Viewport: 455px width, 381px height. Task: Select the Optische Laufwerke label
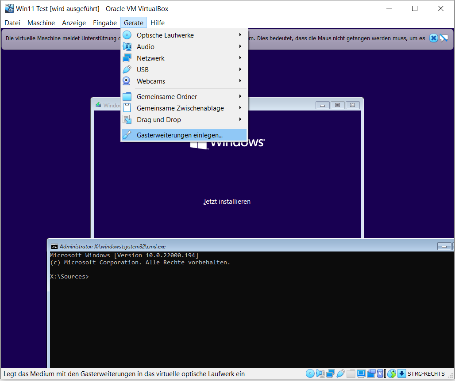[165, 35]
